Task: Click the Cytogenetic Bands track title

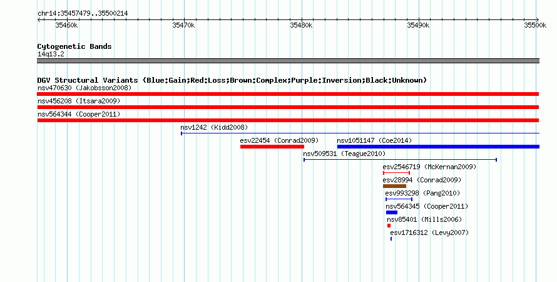Action: click(74, 46)
